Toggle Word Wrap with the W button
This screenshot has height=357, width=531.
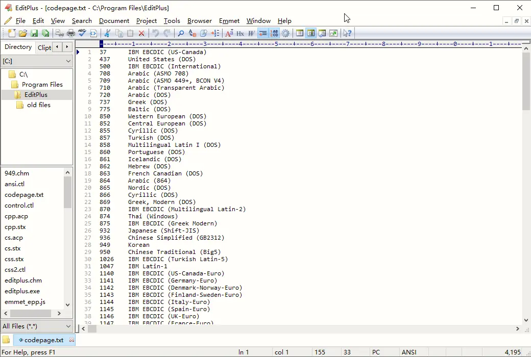point(251,33)
